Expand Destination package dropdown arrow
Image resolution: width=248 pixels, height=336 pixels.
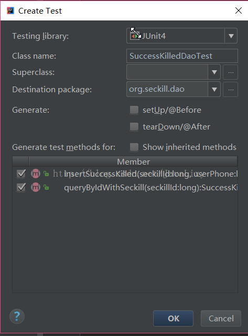[x=214, y=90]
